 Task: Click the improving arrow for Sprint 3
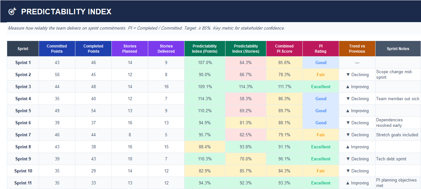[357, 87]
